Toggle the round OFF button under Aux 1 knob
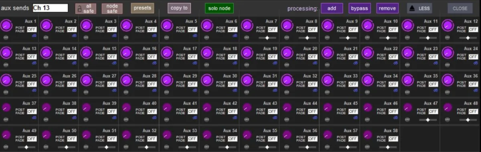This screenshot has width=481, height=152. (6, 37)
